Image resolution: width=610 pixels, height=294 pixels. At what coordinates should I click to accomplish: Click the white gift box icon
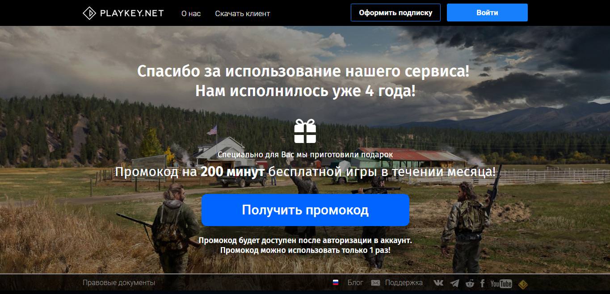305,131
